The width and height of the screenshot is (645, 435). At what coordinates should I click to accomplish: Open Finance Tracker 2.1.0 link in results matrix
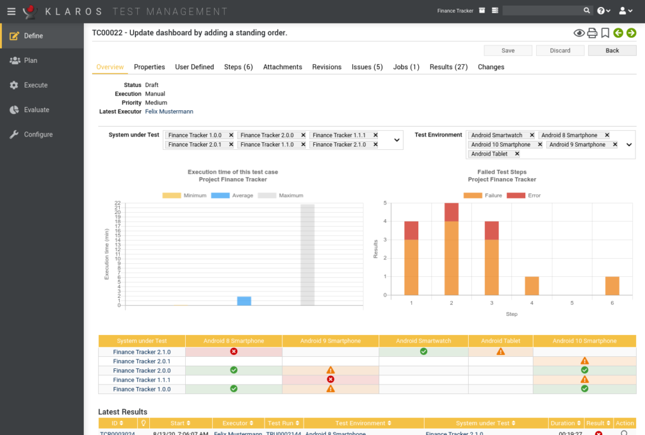click(142, 352)
